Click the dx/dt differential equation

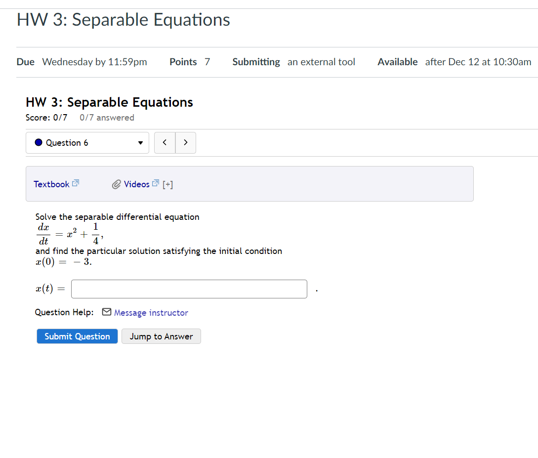click(69, 234)
